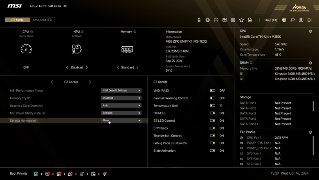Select the floppy disk boot priority icon

click(x=93, y=174)
